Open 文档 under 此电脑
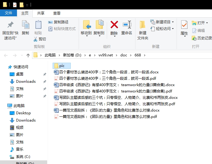The image size is (212, 164). point(17,142)
